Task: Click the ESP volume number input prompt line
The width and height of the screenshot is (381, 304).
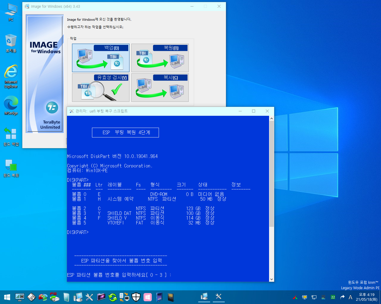Action: tap(119, 275)
